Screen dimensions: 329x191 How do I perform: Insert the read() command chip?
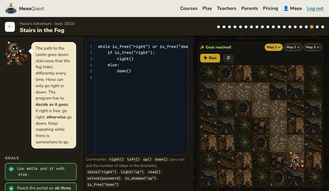tap(155, 172)
